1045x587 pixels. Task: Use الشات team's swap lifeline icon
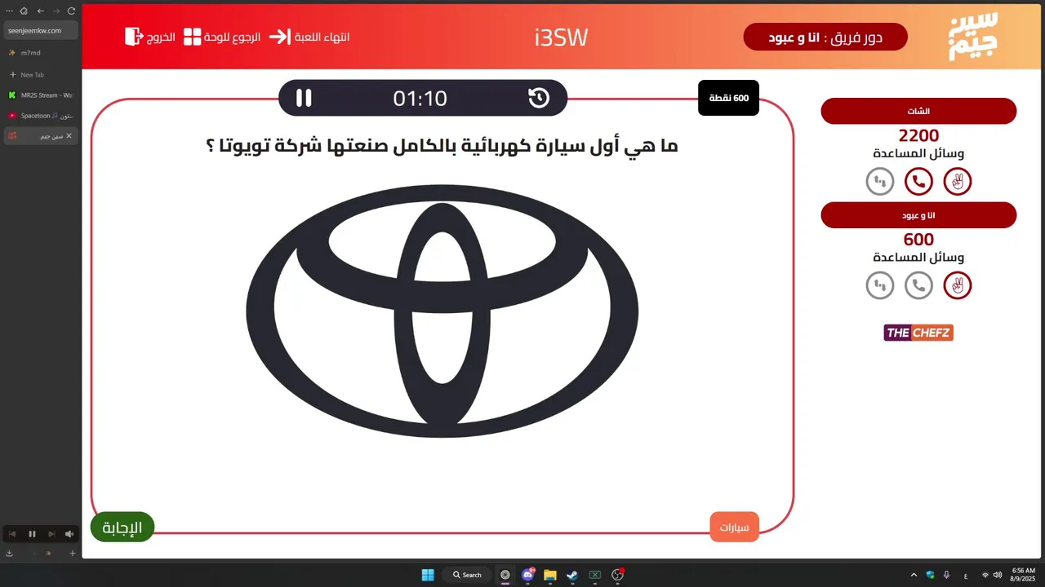click(x=880, y=181)
